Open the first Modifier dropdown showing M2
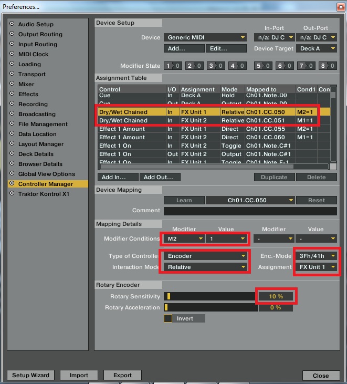 coord(184,238)
